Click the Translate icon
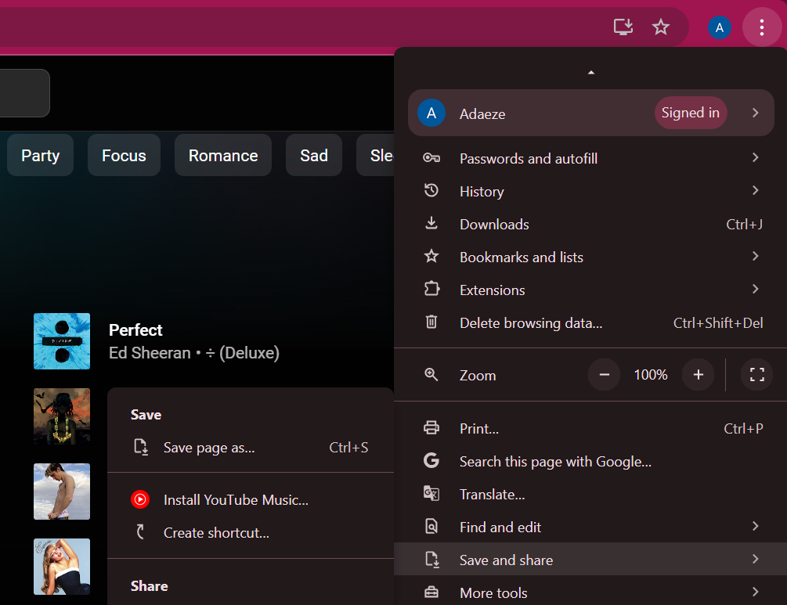This screenshot has width=787, height=605. click(x=431, y=494)
